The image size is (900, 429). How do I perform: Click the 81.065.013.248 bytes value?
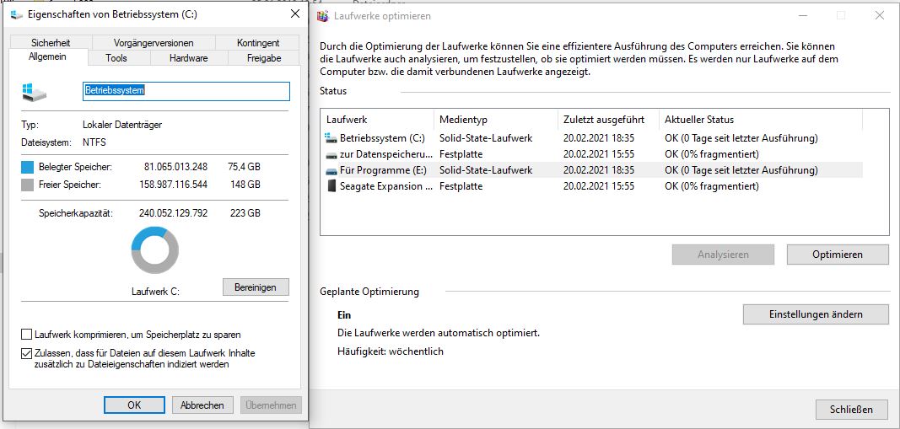175,167
